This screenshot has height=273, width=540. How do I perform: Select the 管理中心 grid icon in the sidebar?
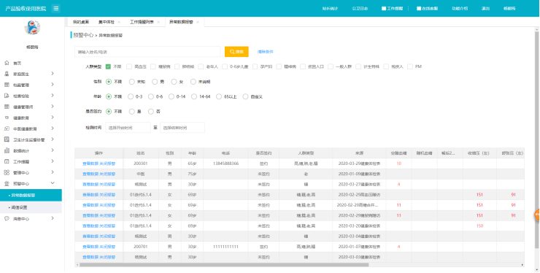coord(7,172)
